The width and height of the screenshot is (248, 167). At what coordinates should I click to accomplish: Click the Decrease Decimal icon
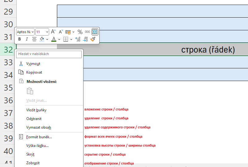pyautogui.click(x=85, y=39)
